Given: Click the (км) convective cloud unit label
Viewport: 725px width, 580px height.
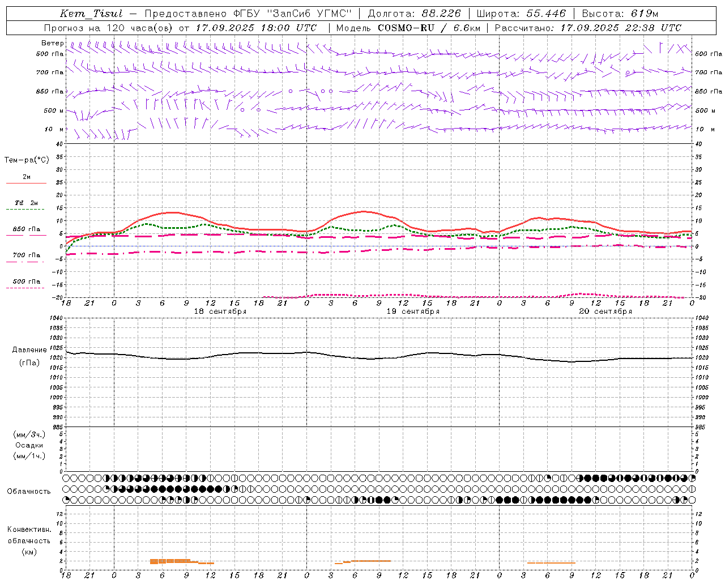Looking at the screenshot, I should [x=29, y=552].
